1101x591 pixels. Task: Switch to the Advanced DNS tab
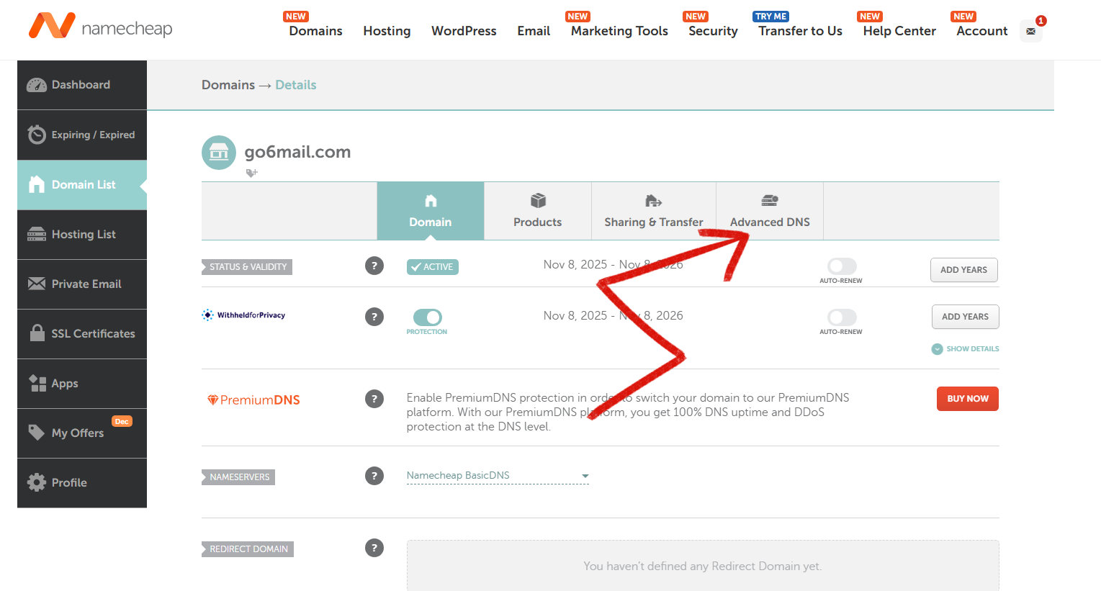(769, 211)
